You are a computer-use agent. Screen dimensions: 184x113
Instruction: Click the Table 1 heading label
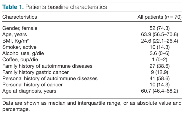13,7
